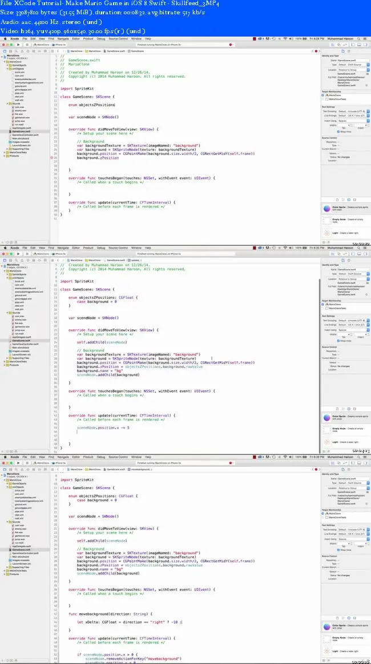The image size is (371, 664).
Task: Open the Editor menu in 8:35 PM window
Action: [76, 248]
